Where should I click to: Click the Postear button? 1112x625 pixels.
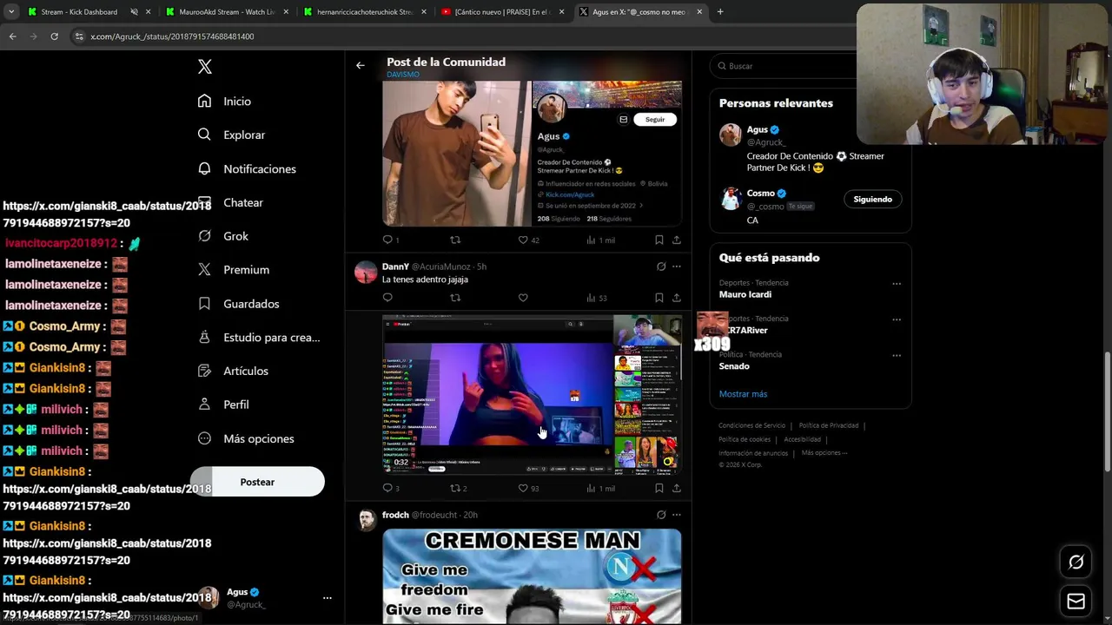point(257,482)
